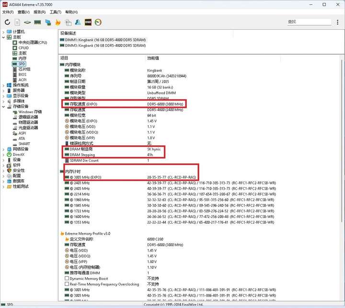Click the AIDA64 application logo icon
This screenshot has height=308, width=345.
coord(5,4)
